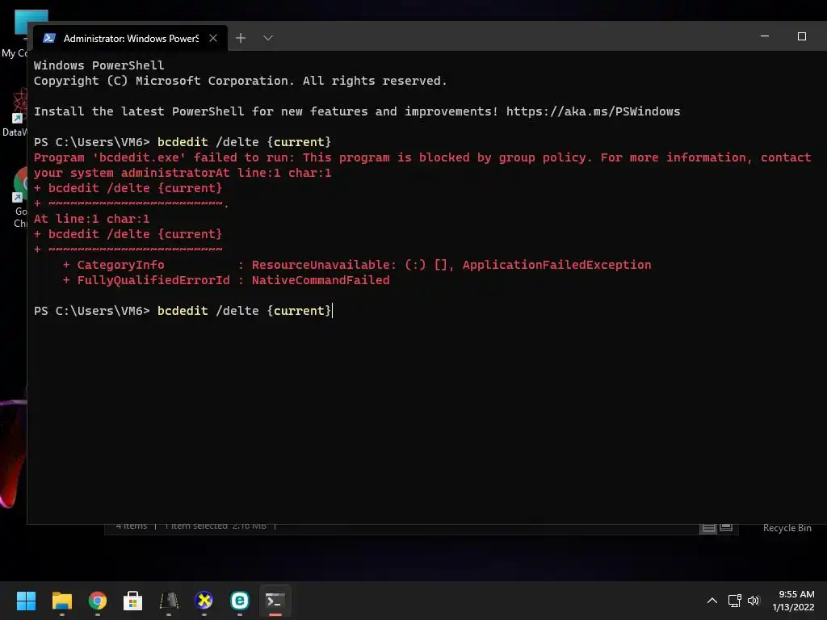Screen dimensions: 827x620
Task: Show hidden system tray icons
Action: [712, 601]
